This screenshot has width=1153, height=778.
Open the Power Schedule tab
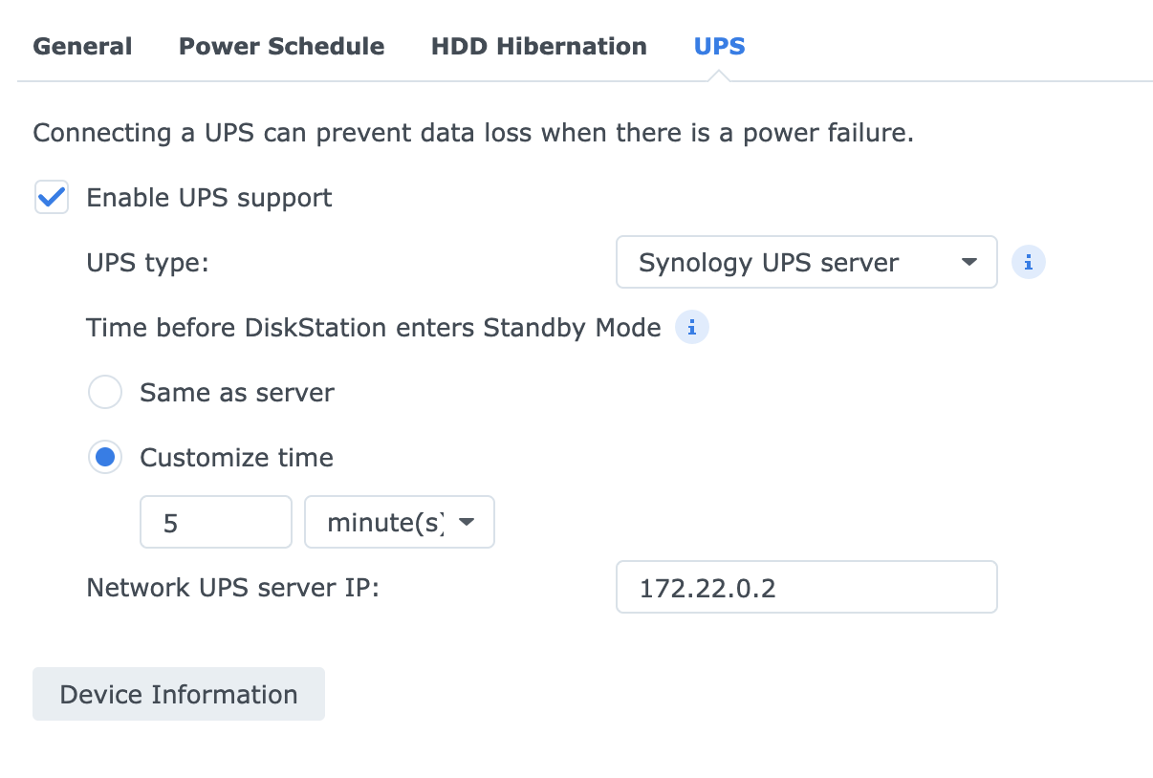click(281, 46)
